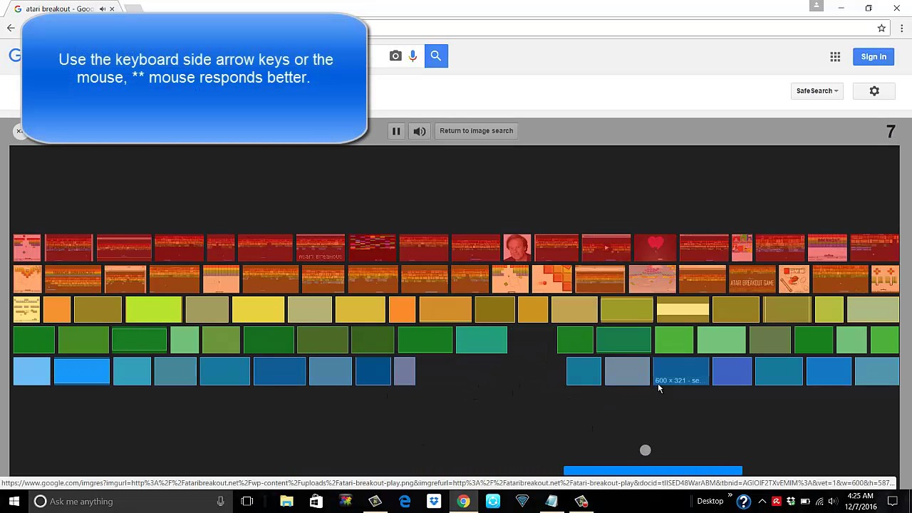Image resolution: width=912 pixels, height=513 pixels.
Task: Open the Google apps grid
Action: [x=835, y=57]
